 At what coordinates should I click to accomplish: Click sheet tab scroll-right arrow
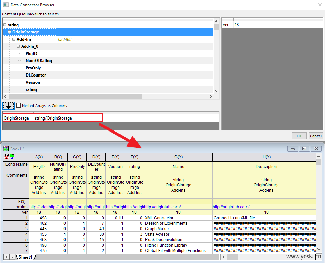point(12,257)
